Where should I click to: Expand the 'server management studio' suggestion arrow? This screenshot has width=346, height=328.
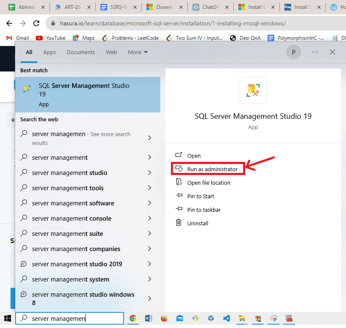click(149, 173)
